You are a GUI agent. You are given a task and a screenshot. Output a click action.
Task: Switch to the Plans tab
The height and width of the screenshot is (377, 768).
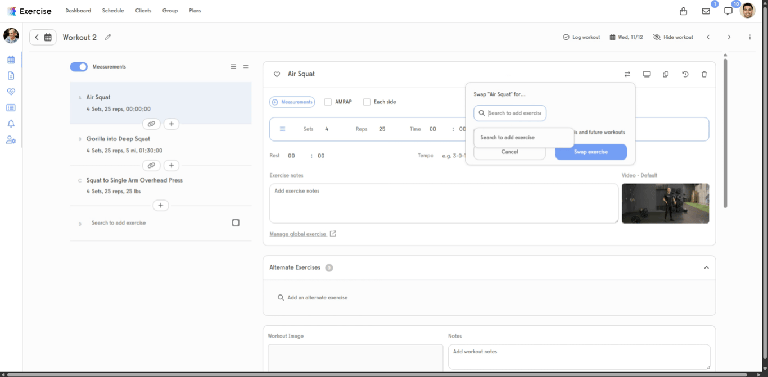point(195,10)
